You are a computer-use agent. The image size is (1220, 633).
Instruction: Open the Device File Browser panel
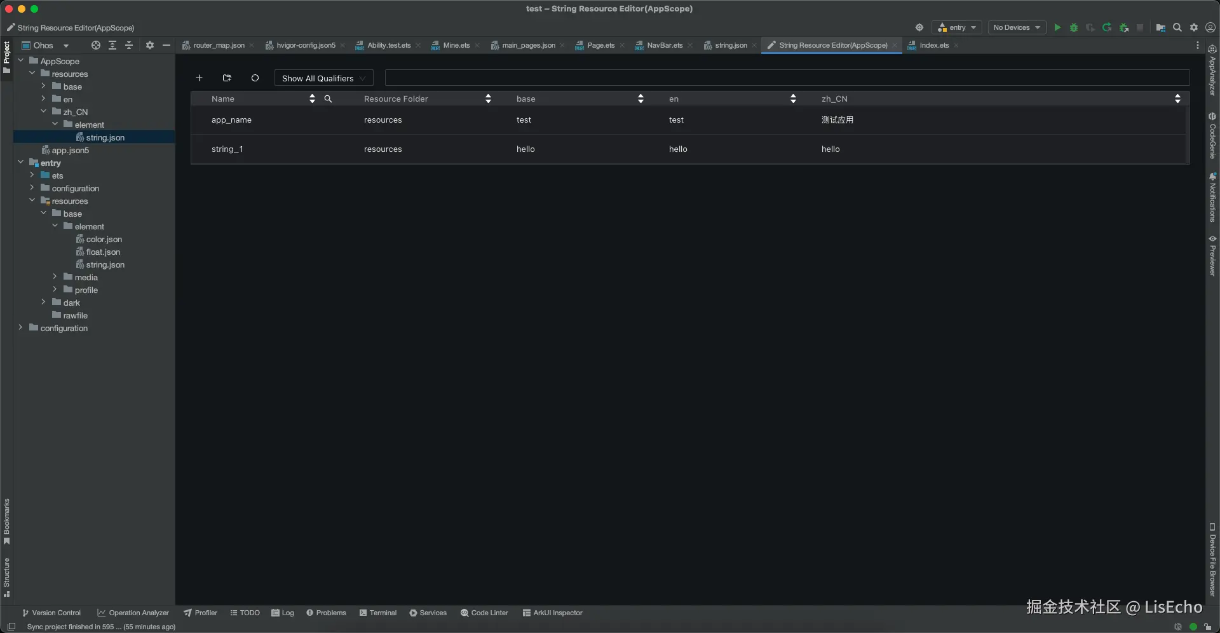pos(1212,560)
